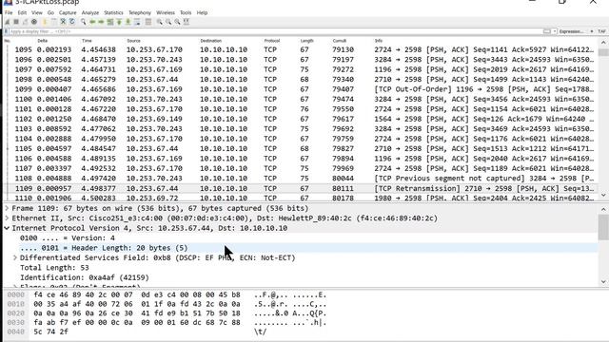Reset text to normal size
Viewport: 609px width, 342px height.
(177, 22)
